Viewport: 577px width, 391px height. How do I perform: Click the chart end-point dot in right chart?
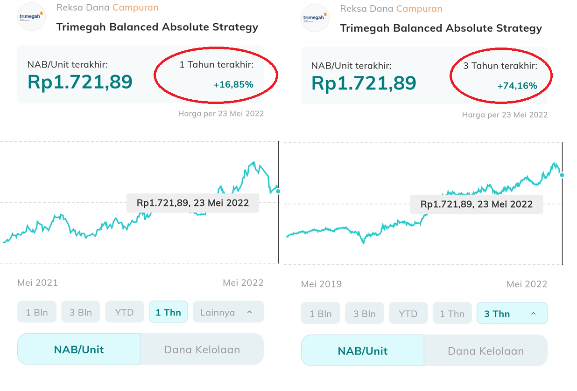[562, 175]
